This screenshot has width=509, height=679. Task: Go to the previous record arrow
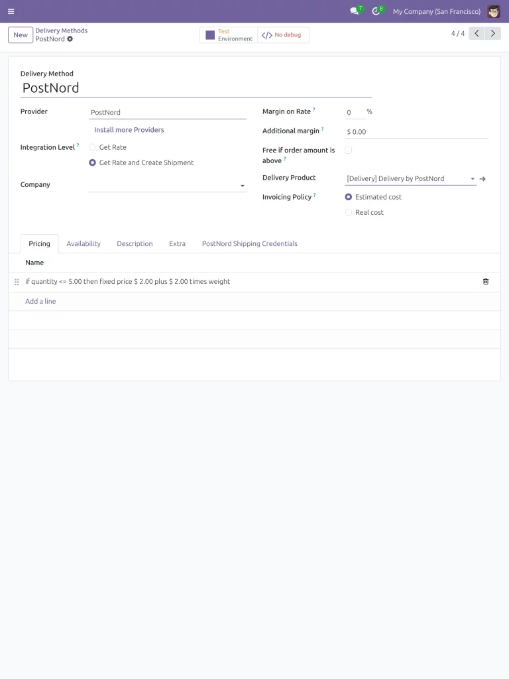point(477,33)
